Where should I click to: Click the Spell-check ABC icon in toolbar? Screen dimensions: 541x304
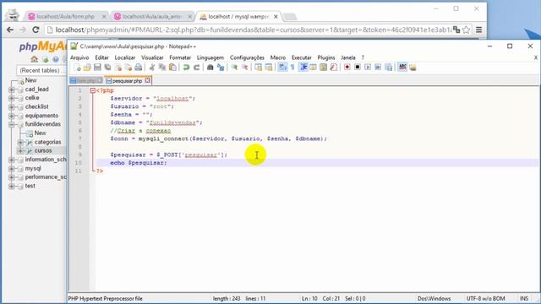(402, 68)
